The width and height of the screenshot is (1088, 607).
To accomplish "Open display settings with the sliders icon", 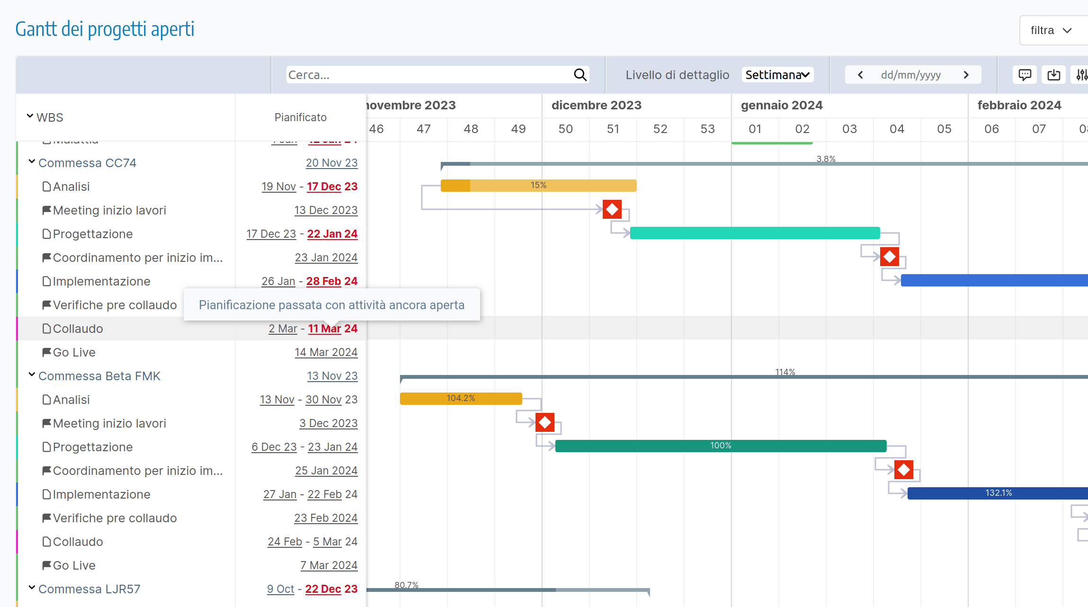I will click(x=1082, y=74).
